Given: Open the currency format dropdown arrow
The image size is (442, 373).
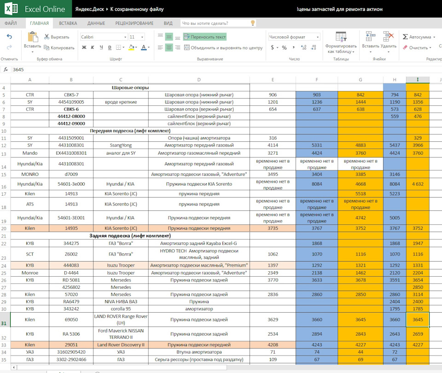Looking at the screenshot, I should [277, 47].
